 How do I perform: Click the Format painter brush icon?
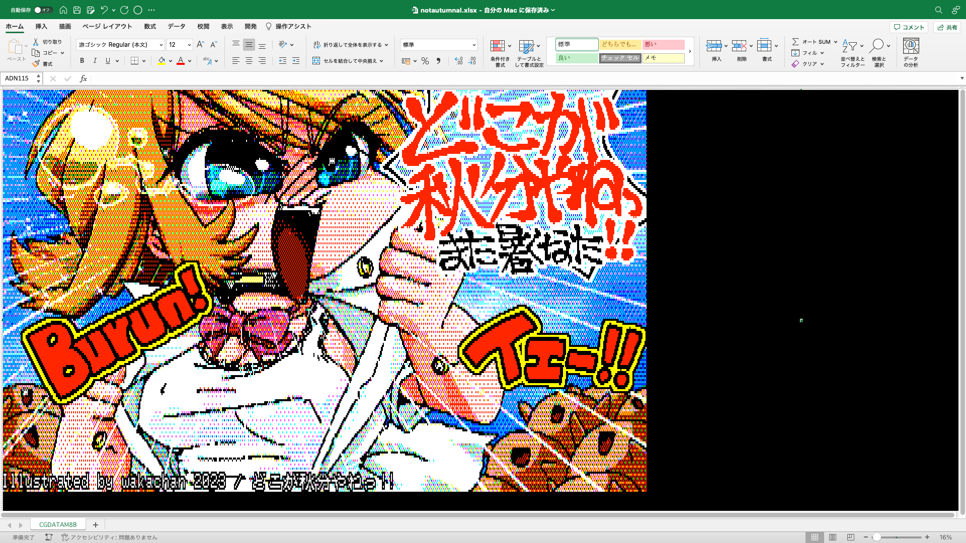(x=36, y=64)
